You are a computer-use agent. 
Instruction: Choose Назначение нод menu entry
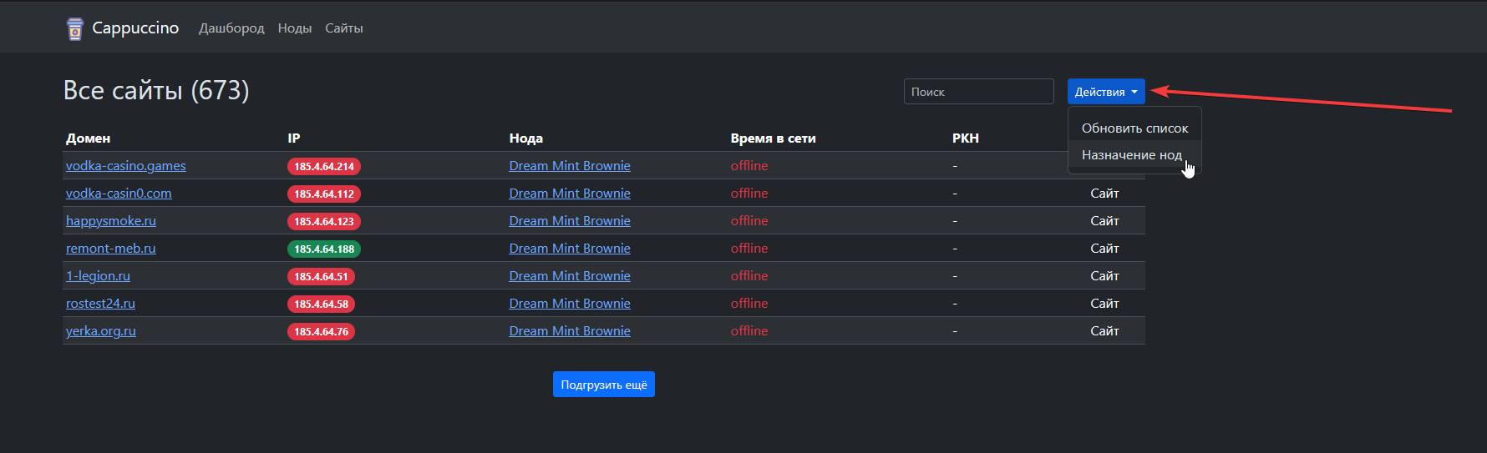(x=1131, y=155)
